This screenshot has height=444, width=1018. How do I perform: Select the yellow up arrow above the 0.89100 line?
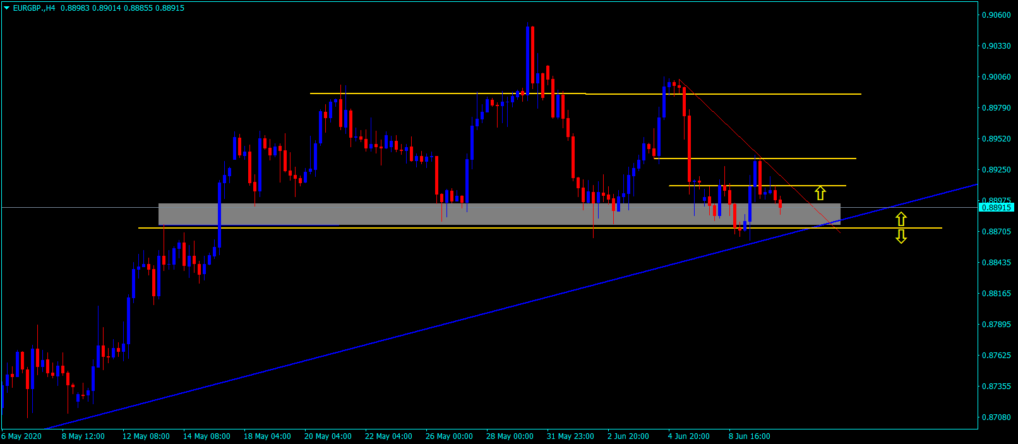click(x=820, y=193)
